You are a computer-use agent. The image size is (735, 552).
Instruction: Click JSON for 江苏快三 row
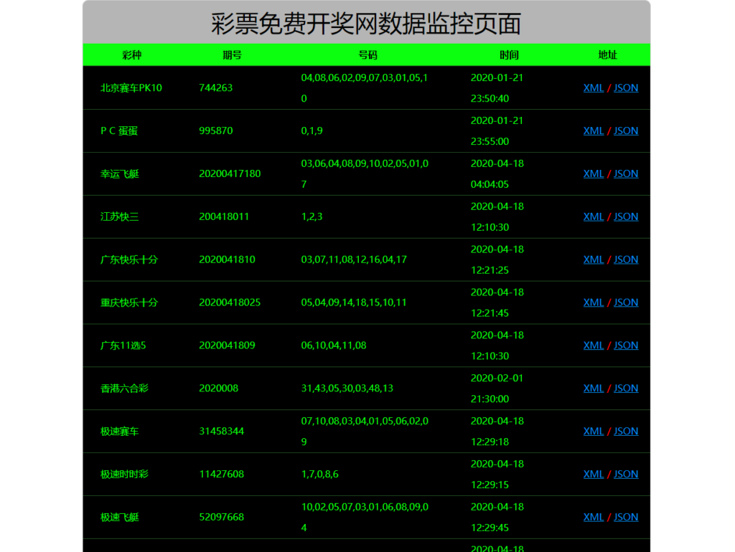point(625,216)
